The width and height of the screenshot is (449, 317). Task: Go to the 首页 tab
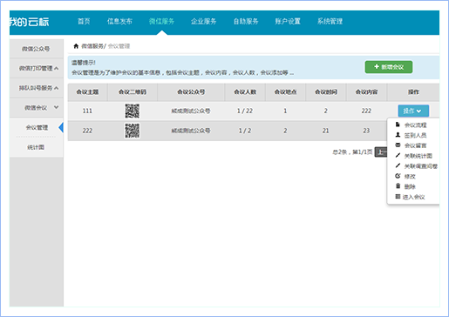point(84,21)
